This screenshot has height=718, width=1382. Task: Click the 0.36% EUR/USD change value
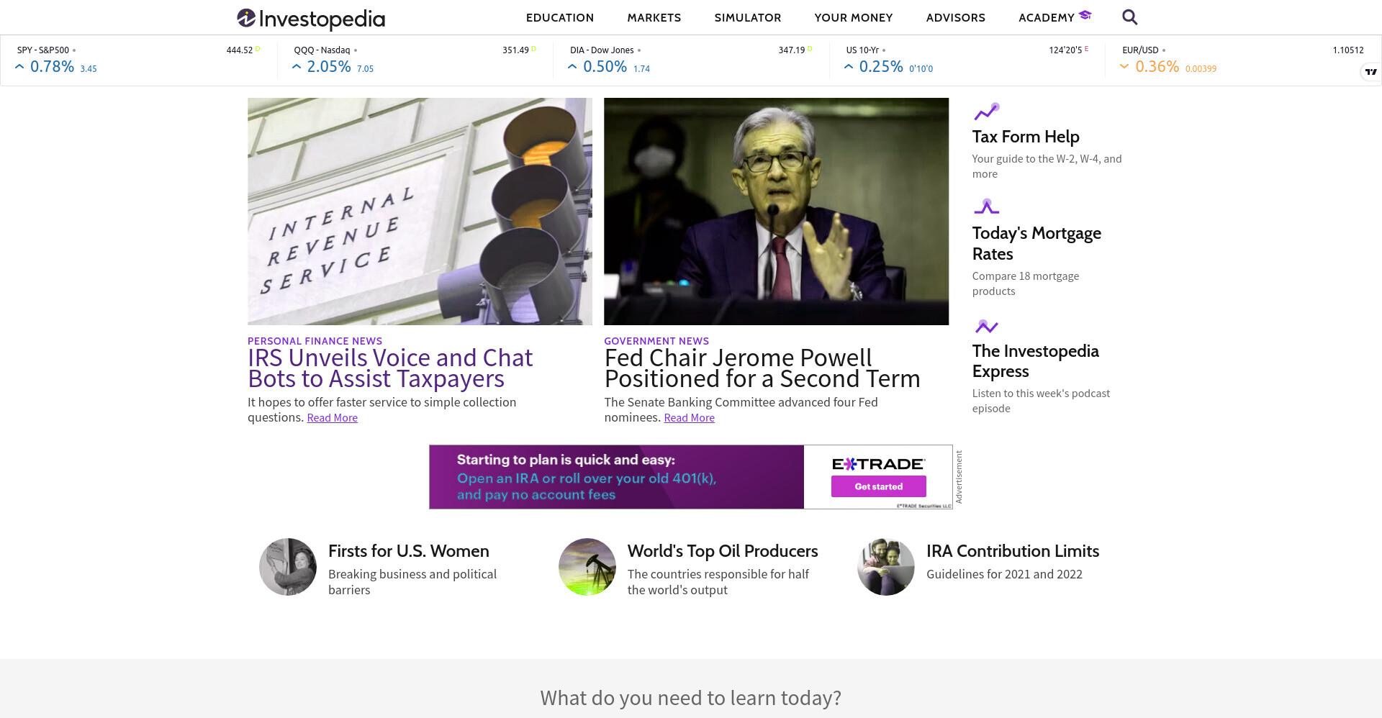[x=1157, y=67]
